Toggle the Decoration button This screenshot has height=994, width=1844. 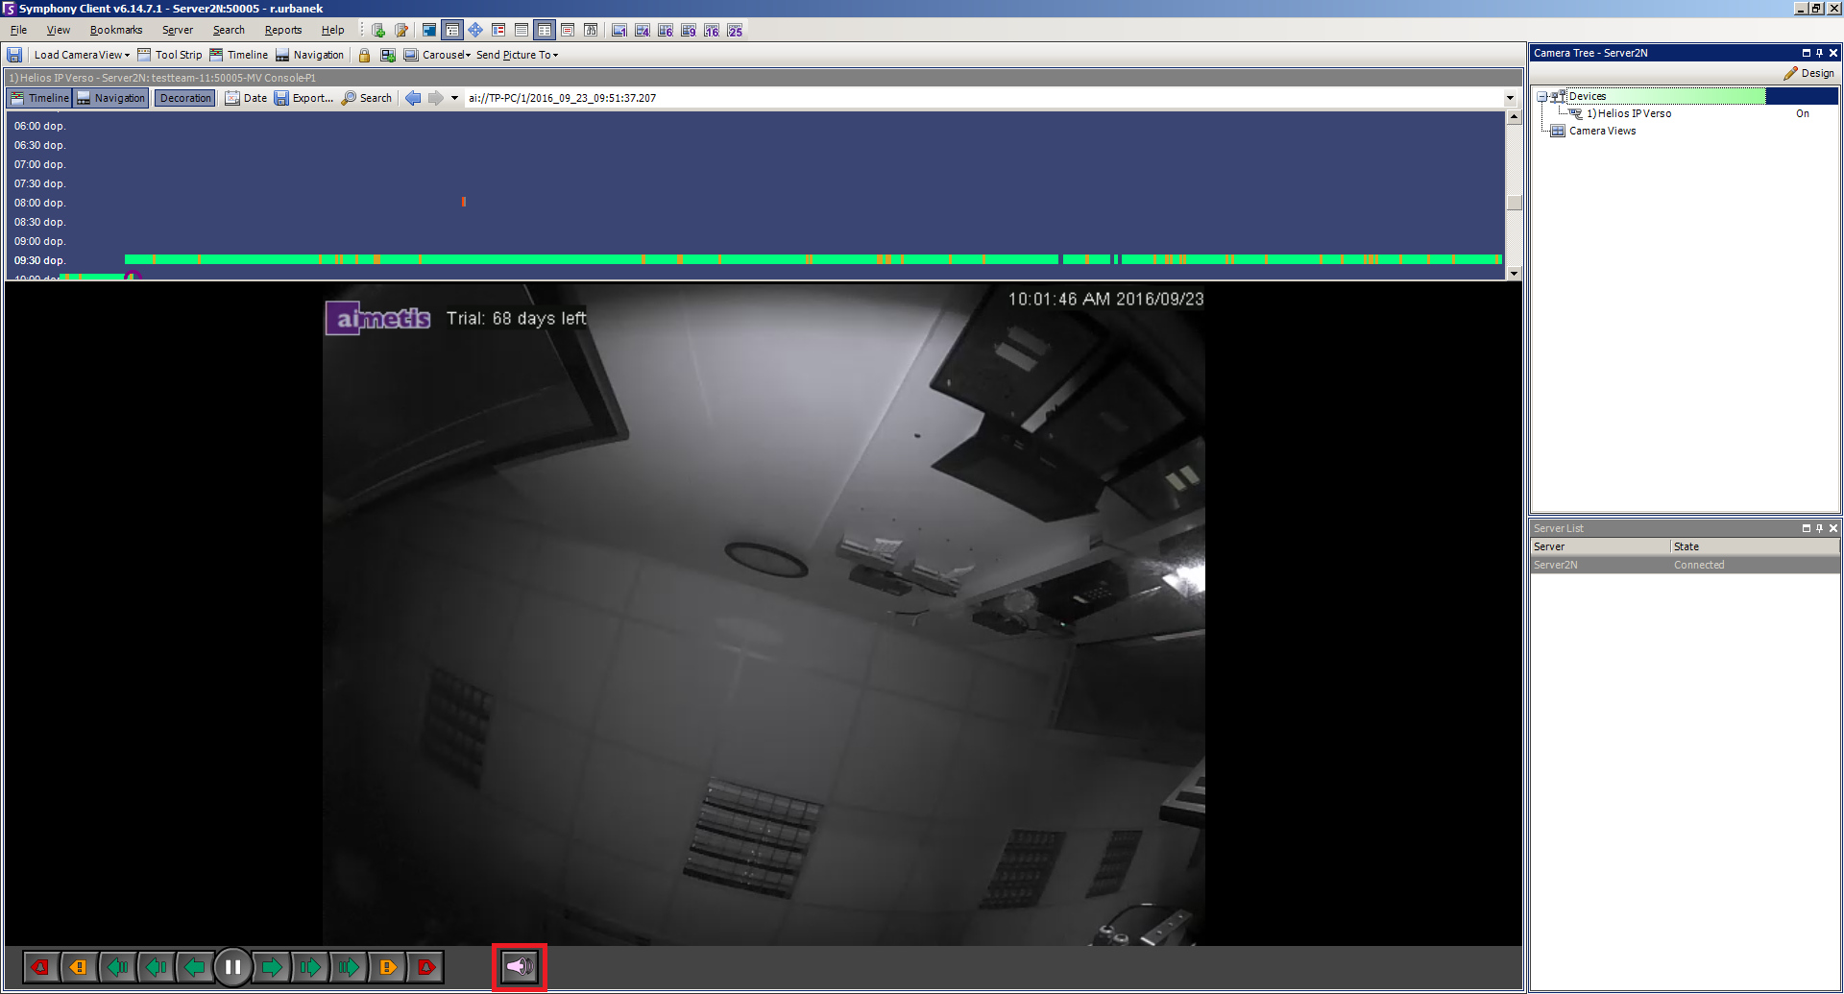click(185, 98)
